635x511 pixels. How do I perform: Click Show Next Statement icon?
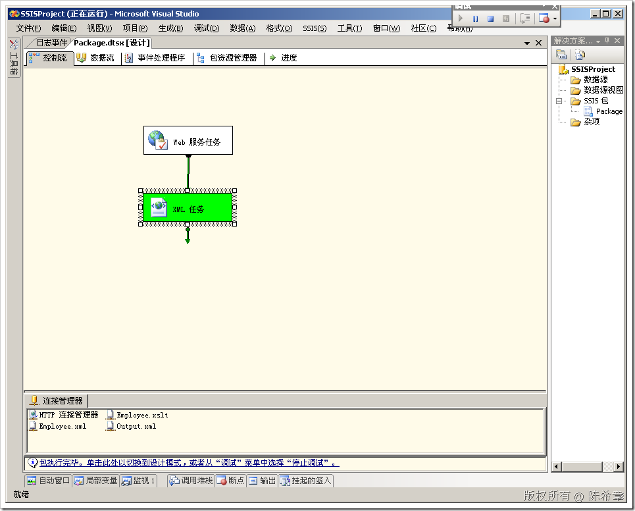coord(525,18)
